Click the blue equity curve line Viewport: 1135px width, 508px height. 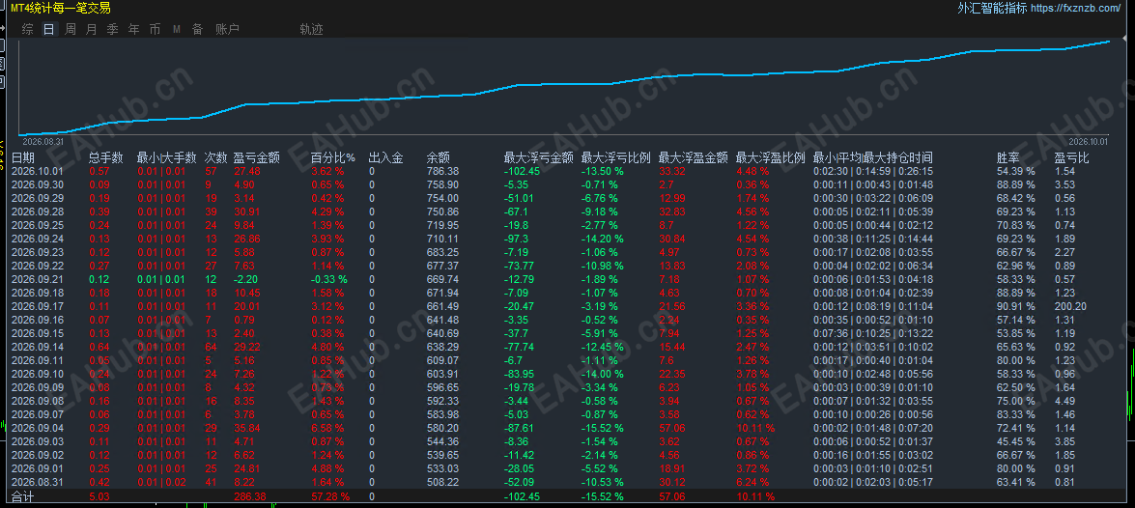[x=565, y=84]
